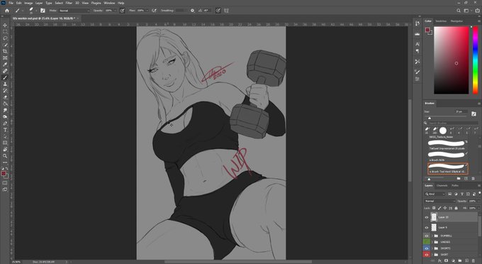This screenshot has width=482, height=264.
Task: Switch to the Swatches tab
Action: pyautogui.click(x=441, y=21)
